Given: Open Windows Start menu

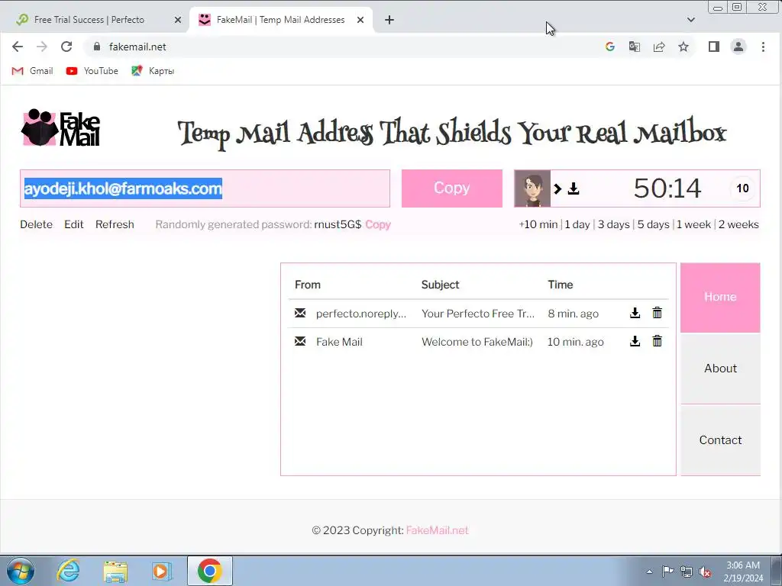Looking at the screenshot, I should [x=19, y=571].
